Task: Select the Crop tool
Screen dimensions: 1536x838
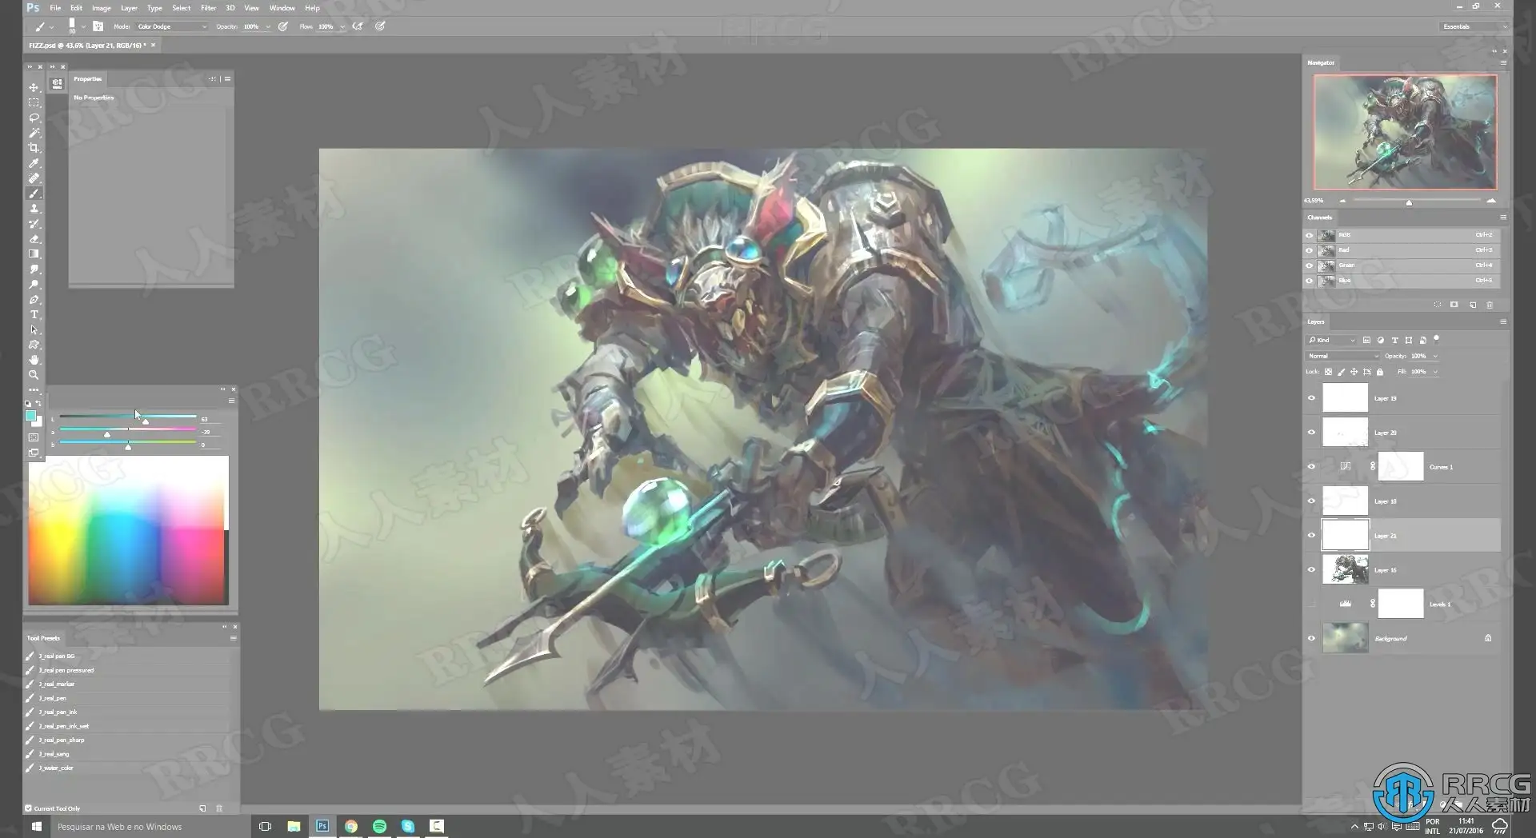Action: tap(34, 148)
